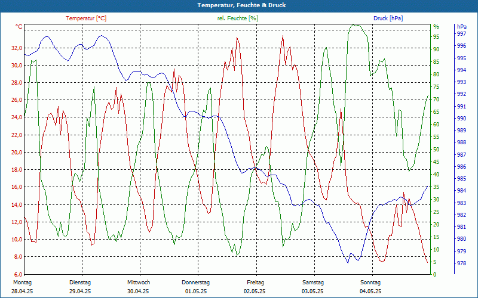Click the '85' humidity axis value
The height and width of the screenshot is (298, 478).
[436, 62]
